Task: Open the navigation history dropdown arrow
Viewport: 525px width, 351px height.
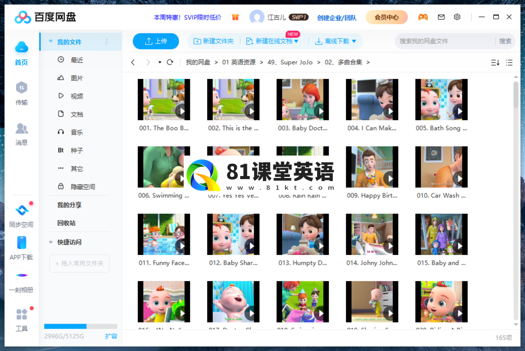Action: tap(160, 62)
